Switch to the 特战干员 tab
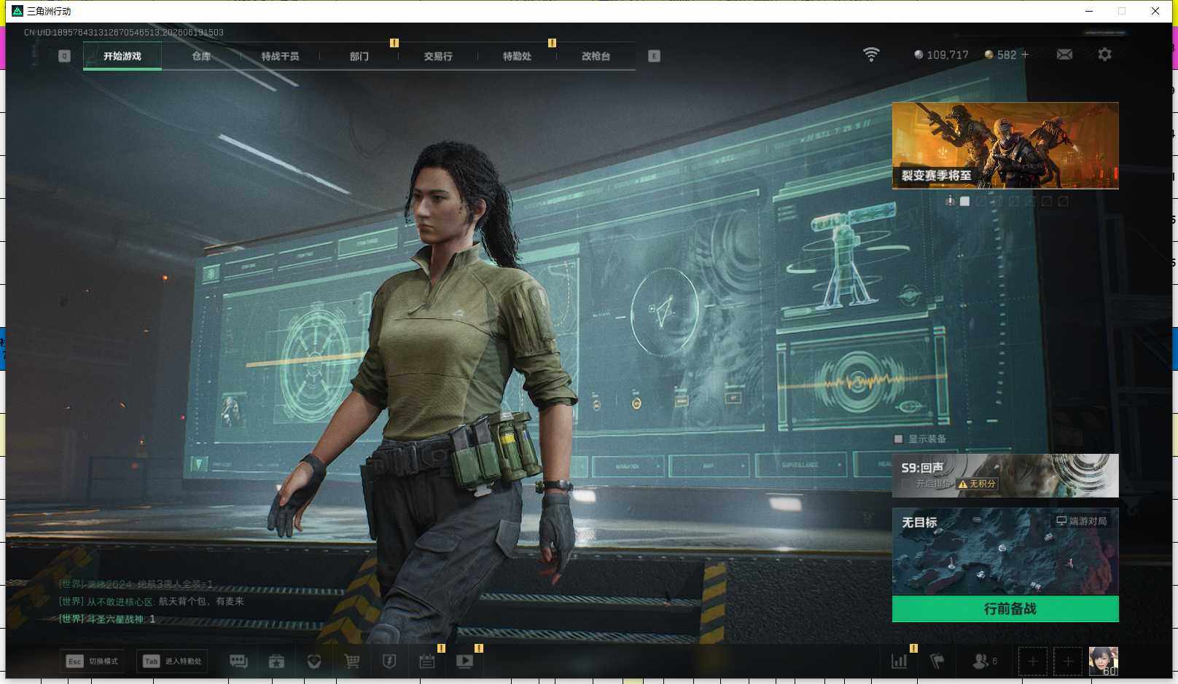The image size is (1178, 684). point(280,56)
